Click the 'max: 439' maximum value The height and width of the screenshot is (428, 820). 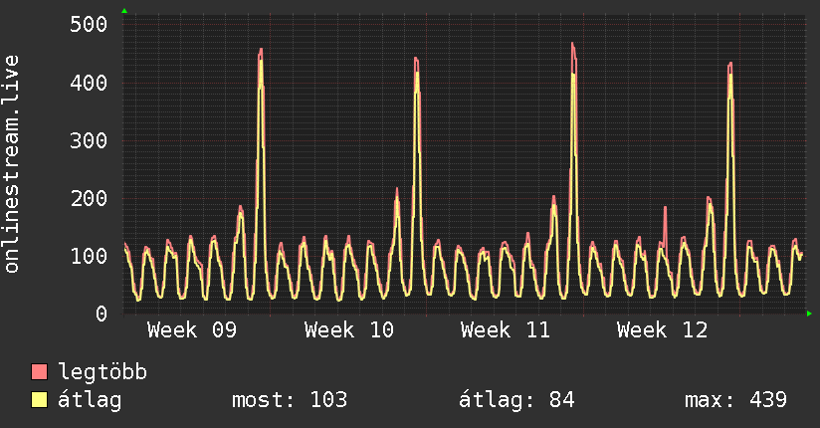(735, 400)
